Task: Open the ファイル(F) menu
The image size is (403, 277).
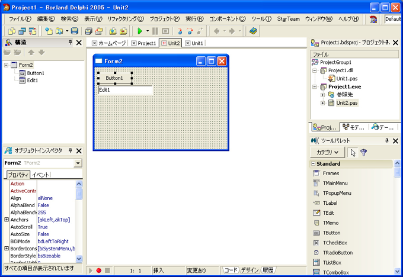Action: click(x=20, y=19)
